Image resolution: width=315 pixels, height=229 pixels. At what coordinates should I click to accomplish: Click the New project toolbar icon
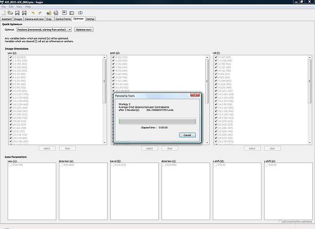tap(3, 13)
